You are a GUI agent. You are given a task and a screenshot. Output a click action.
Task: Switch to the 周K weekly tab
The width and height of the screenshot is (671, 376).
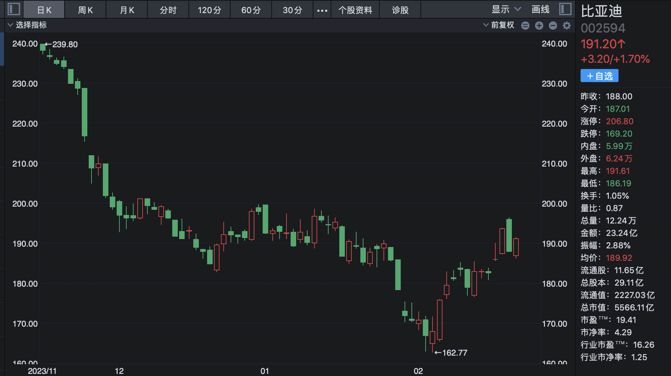click(85, 10)
